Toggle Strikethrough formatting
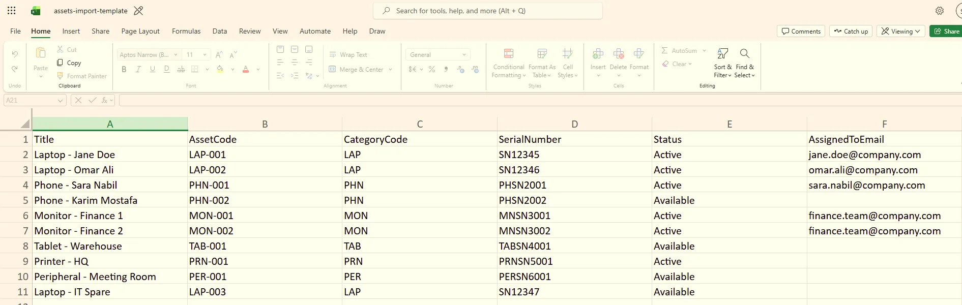This screenshot has height=305, width=962. pyautogui.click(x=181, y=69)
